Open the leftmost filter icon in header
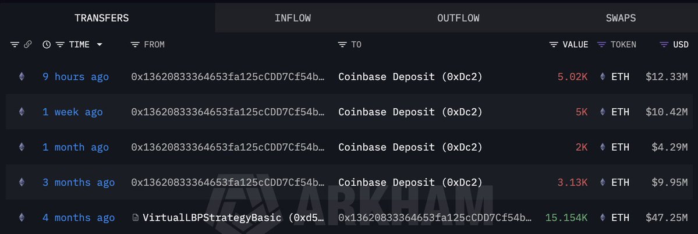This screenshot has height=234, width=698. tap(15, 45)
